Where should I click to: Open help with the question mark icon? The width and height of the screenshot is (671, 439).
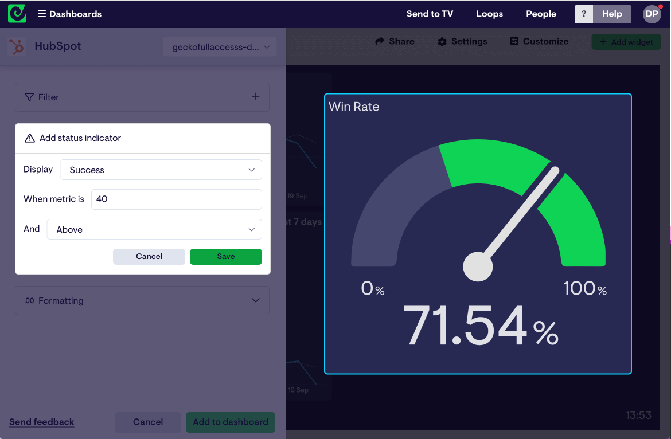click(583, 14)
